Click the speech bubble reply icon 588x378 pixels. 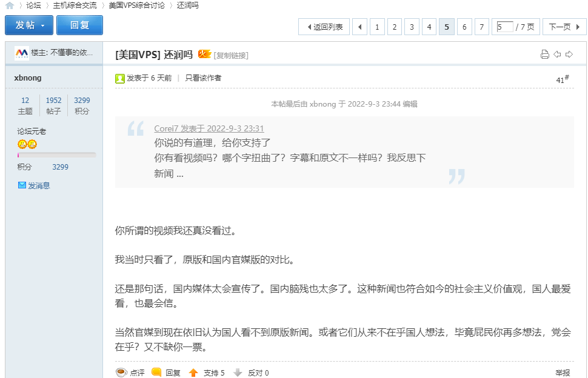pos(156,373)
